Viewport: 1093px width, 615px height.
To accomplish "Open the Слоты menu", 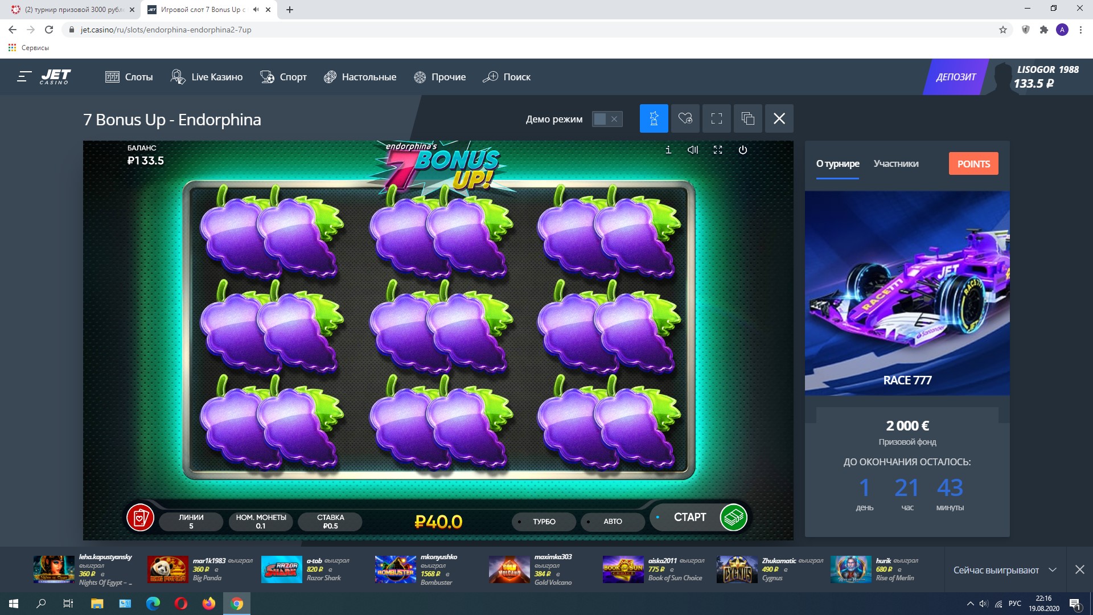I will 129,77.
